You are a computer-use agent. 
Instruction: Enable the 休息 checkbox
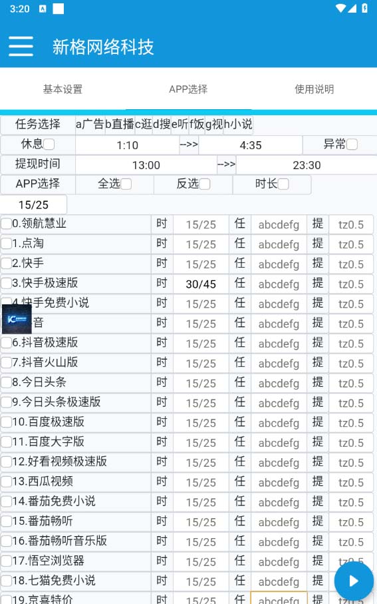[x=49, y=145]
